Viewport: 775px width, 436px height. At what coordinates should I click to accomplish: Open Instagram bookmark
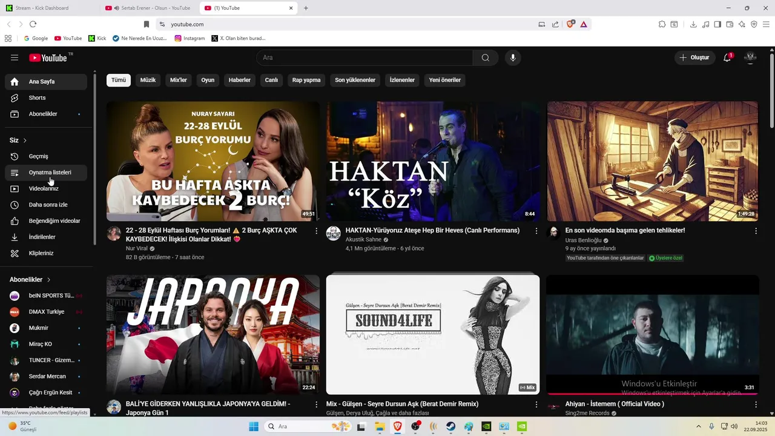(190, 38)
